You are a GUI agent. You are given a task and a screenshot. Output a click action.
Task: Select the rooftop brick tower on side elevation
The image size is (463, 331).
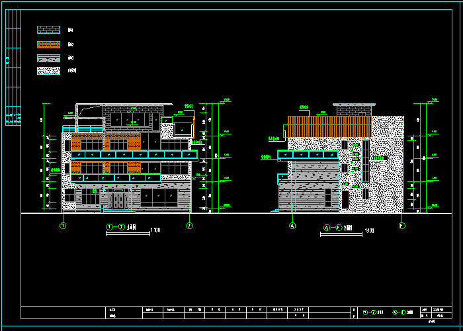353,110
